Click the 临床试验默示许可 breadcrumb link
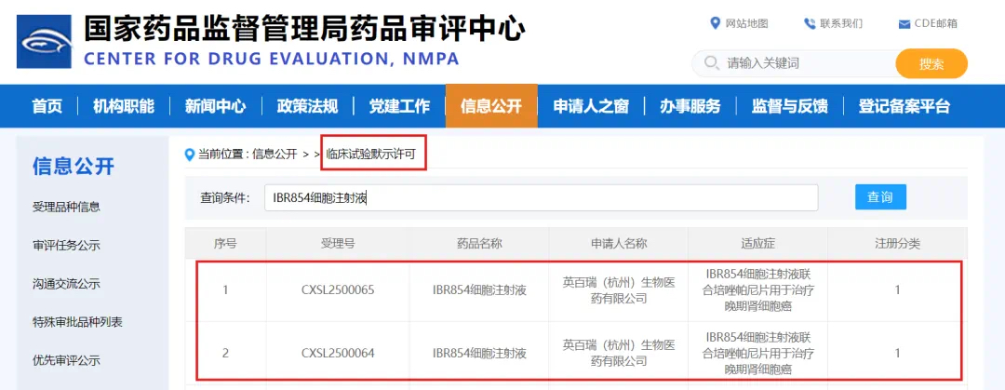 371,154
